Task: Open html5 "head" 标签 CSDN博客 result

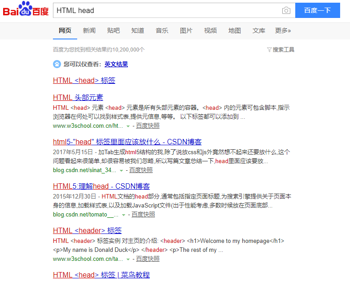Action: point(127,142)
